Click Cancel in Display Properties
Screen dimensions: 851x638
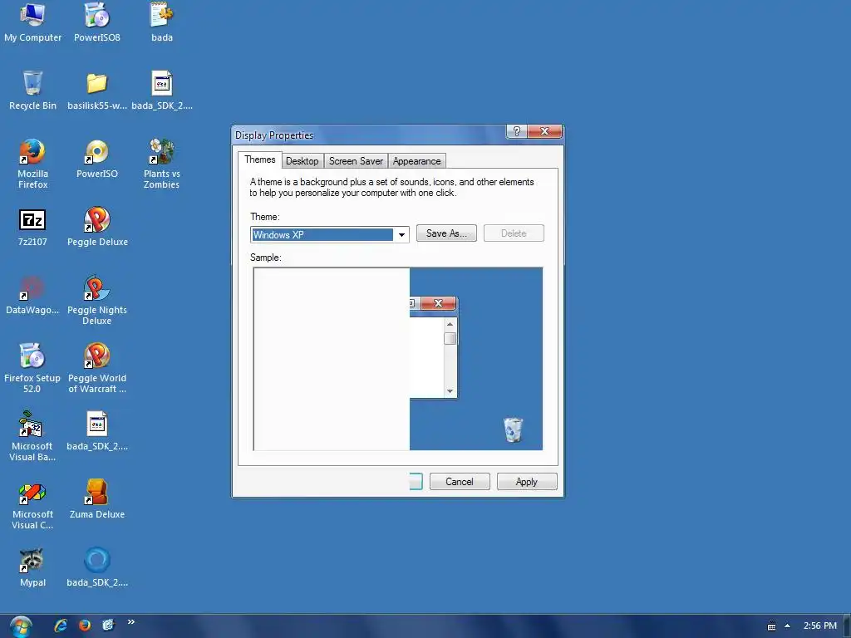(460, 482)
